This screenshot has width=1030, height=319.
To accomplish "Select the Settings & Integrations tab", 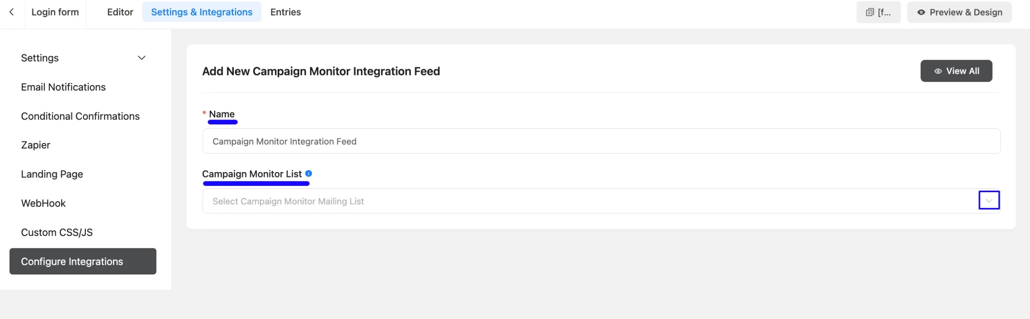I will tap(202, 12).
